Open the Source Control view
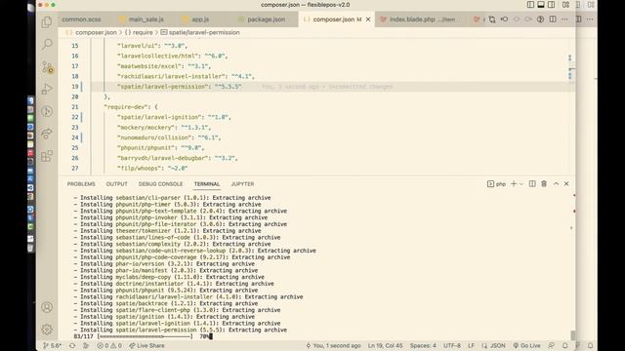The width and height of the screenshot is (625, 351). (47, 67)
